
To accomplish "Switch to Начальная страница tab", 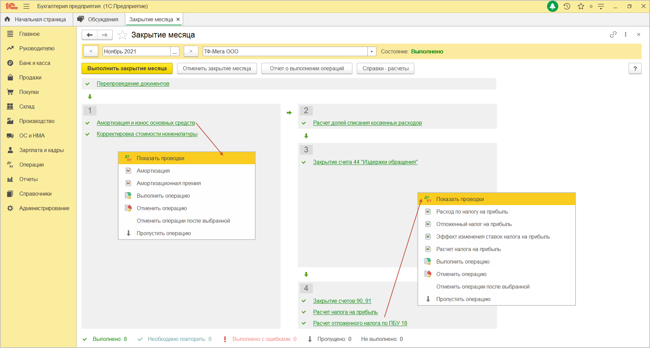I will coord(37,19).
